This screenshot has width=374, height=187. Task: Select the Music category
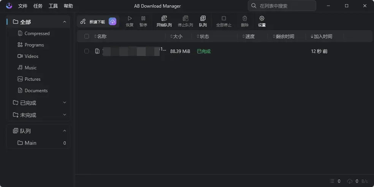(38, 68)
